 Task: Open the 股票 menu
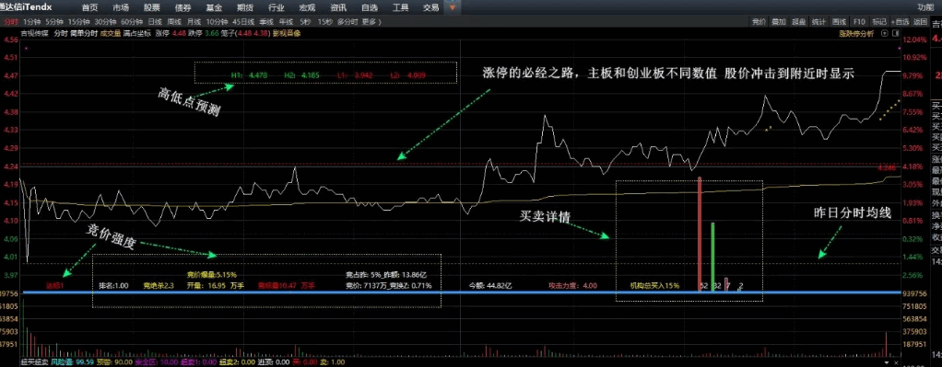pyautogui.click(x=152, y=7)
